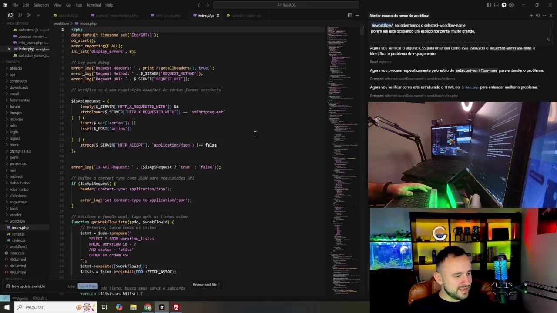The width and height of the screenshot is (557, 313).
Task: Open the File menu
Action: click(15, 5)
